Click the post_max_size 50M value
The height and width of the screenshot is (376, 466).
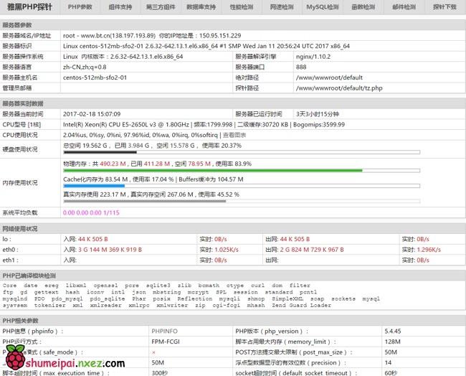(x=391, y=352)
